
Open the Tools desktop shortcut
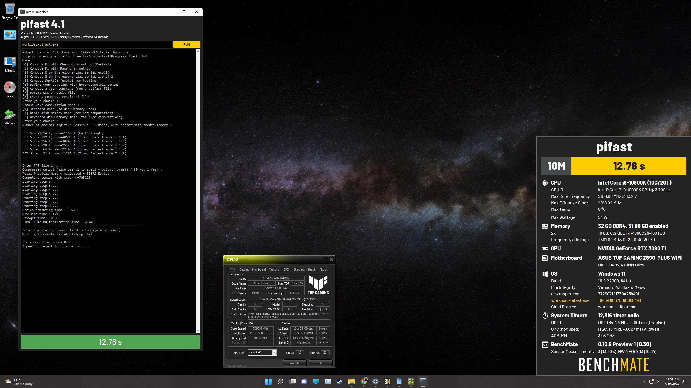tap(10, 90)
